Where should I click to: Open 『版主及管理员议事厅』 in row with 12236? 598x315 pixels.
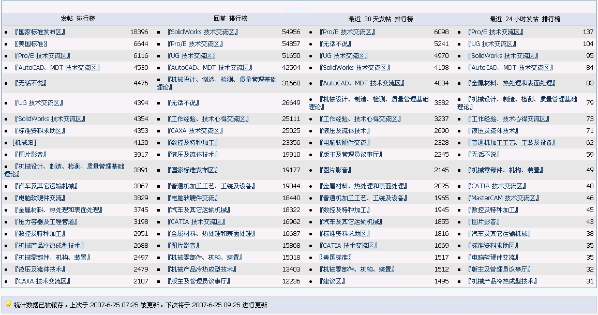(199, 281)
